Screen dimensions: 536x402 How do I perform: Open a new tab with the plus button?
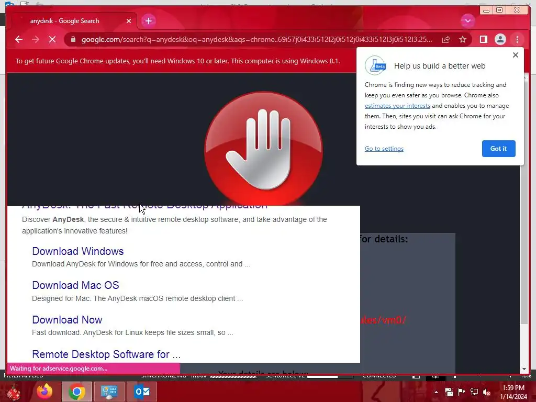tap(148, 21)
